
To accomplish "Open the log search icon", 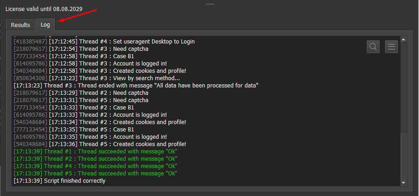I will (x=373, y=46).
